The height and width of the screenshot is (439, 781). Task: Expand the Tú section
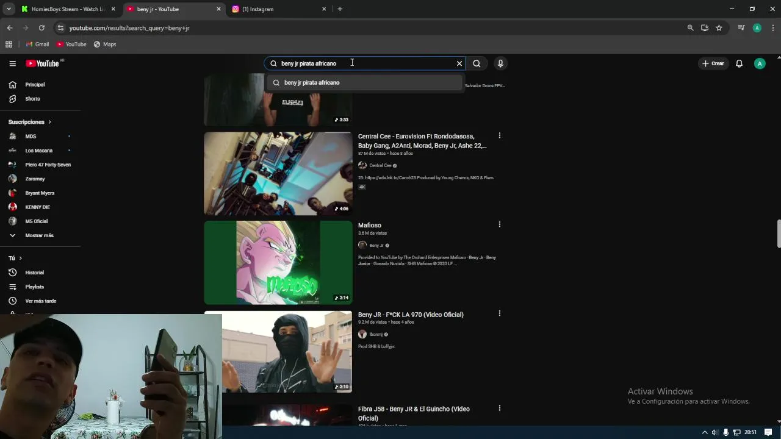pyautogui.click(x=15, y=259)
